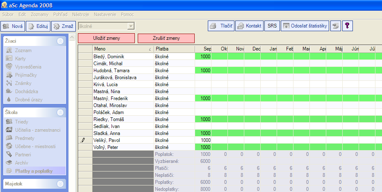Select the Poláček, Adam row name

[109, 112]
